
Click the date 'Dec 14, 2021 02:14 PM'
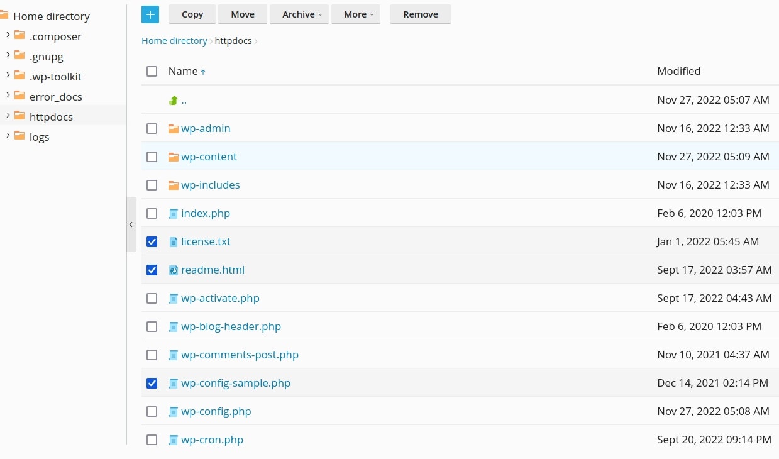[x=712, y=383]
